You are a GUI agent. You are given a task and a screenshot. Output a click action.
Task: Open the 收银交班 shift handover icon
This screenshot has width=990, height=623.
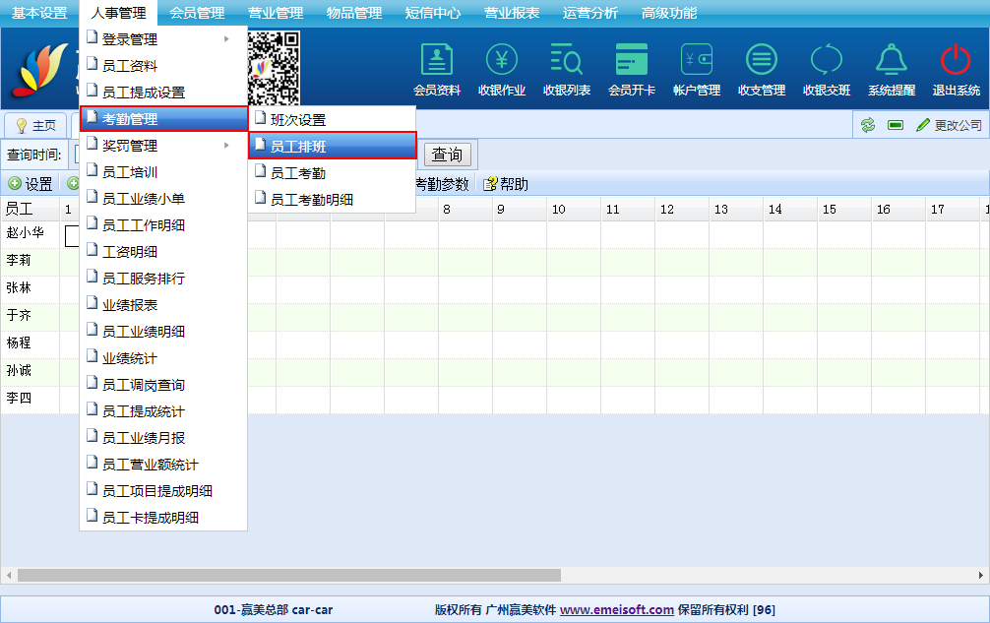pos(827,61)
